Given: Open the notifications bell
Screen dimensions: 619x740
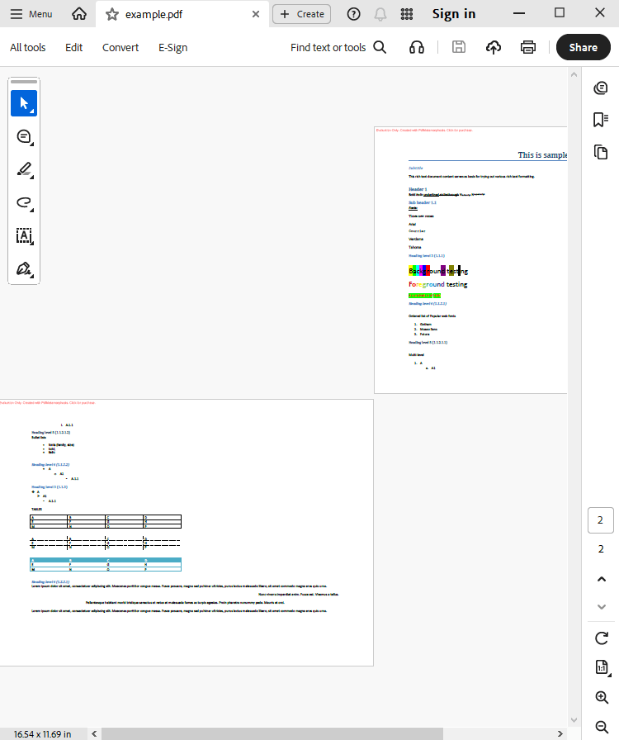Looking at the screenshot, I should [380, 14].
